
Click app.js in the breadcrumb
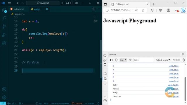pyautogui.click(x=18, y=14)
